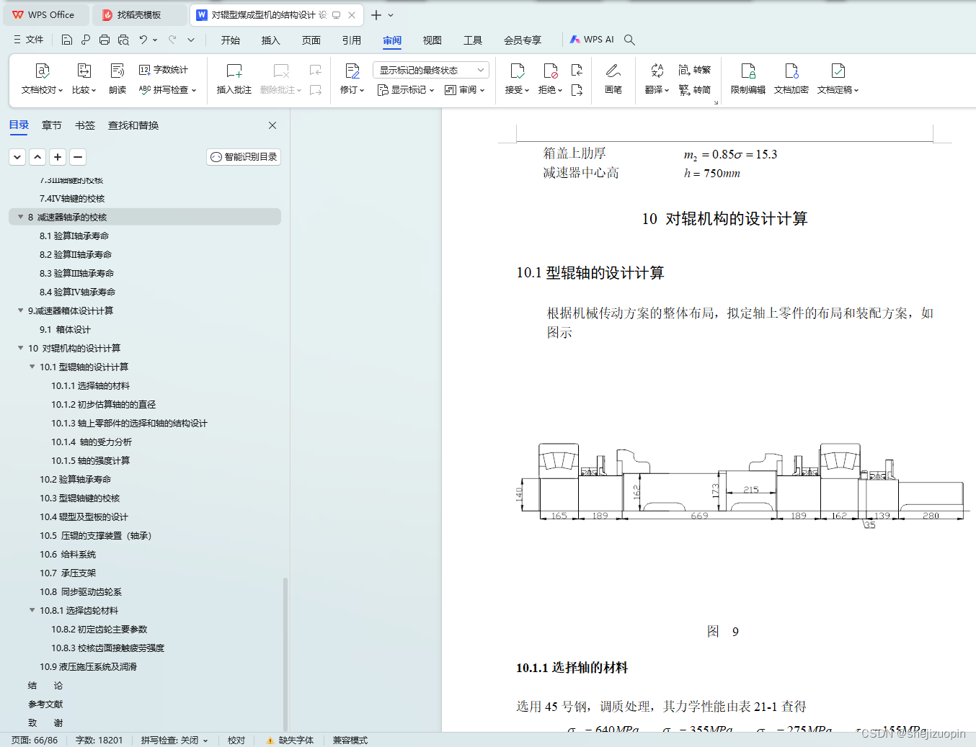
Task: Switch to 章节 navigation tab
Action: 52,125
